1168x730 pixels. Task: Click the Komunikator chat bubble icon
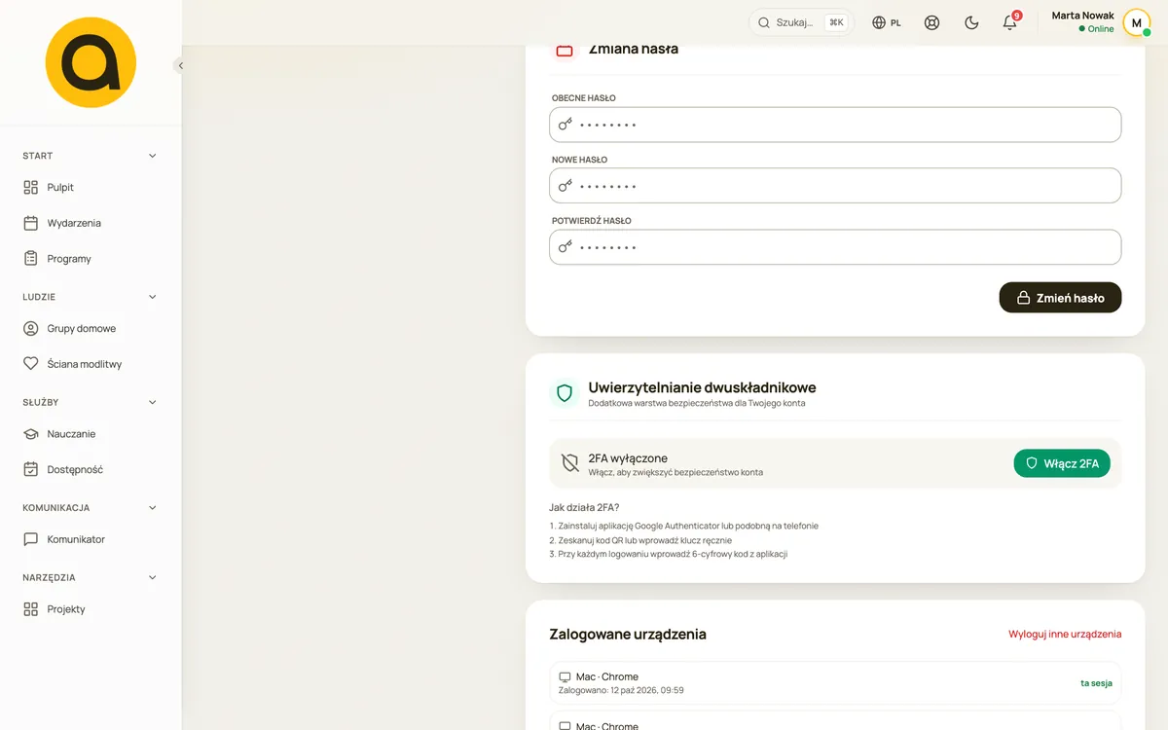[30, 539]
